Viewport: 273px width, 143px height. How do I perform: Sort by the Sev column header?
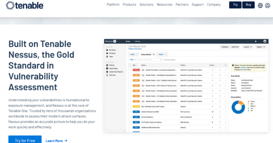point(135,65)
